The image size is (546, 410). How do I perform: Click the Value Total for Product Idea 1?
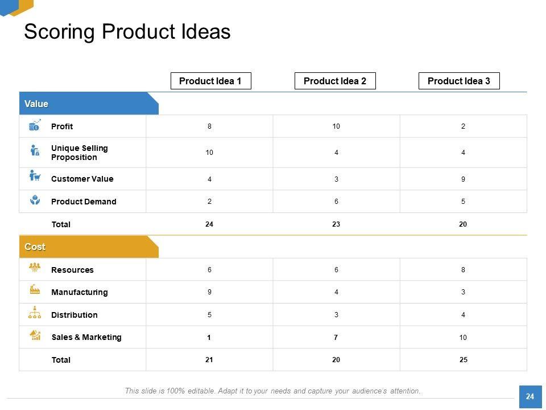209,224
